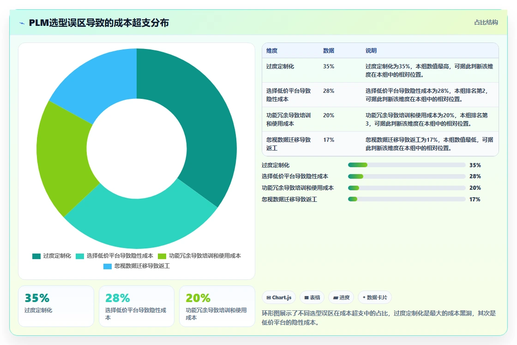
Task: Click the square icon inside the 表格 chip
Action: (307, 298)
